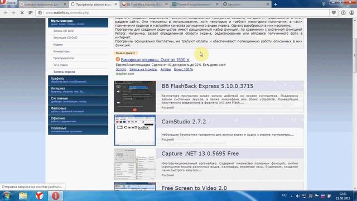Viewport: 357px width, 201px height.
Task: Open CamStudio 2.7.2 title
Action: (x=184, y=122)
